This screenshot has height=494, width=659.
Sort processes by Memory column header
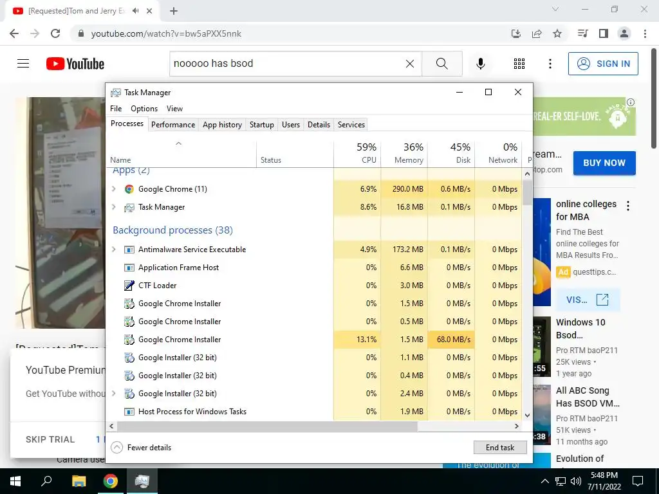pos(404,153)
